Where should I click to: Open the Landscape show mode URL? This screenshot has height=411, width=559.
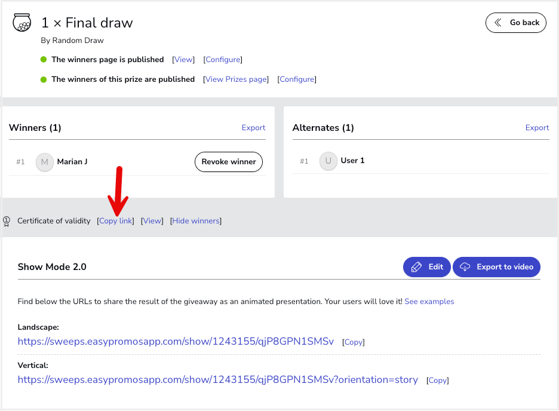[x=176, y=342]
